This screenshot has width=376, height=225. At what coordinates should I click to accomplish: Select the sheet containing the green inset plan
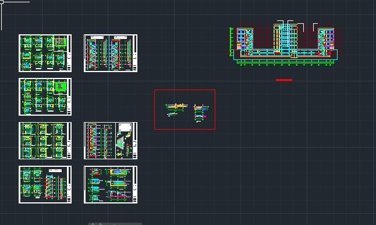click(x=45, y=97)
